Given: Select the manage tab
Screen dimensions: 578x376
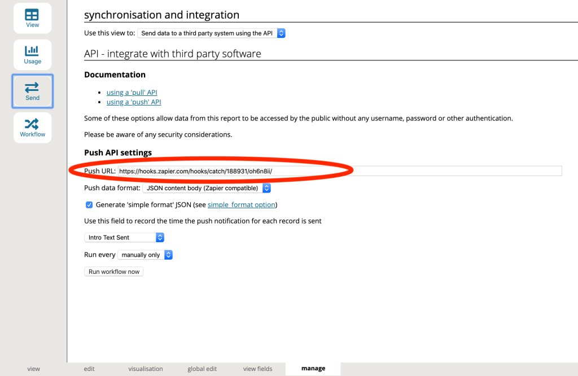Looking at the screenshot, I should click(x=313, y=369).
